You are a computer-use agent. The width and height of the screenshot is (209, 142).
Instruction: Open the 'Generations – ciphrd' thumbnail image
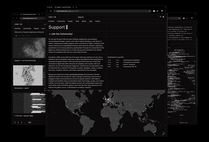tap(28, 75)
